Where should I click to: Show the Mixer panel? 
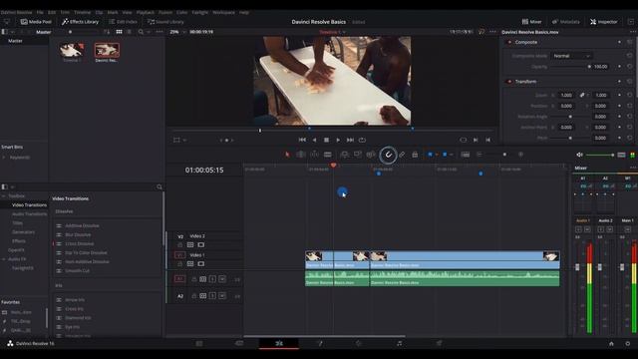531,22
